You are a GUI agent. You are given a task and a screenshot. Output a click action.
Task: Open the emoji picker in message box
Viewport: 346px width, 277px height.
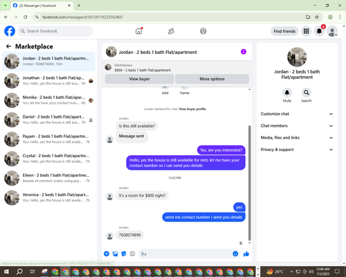pyautogui.click(x=235, y=253)
